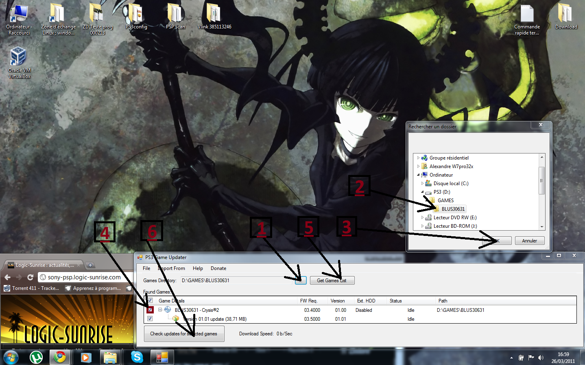Open the Ordinateur - Raccourci desktop shortcut
The width and height of the screenshot is (585, 365).
pos(19,19)
